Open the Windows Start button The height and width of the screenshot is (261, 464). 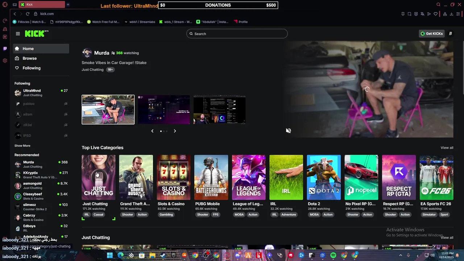click(110, 255)
